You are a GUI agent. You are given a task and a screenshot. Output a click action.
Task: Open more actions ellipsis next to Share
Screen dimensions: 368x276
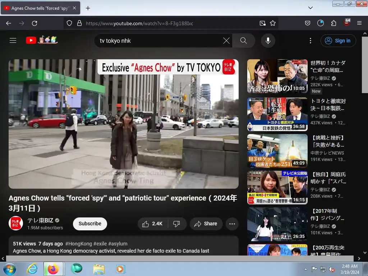(232, 224)
